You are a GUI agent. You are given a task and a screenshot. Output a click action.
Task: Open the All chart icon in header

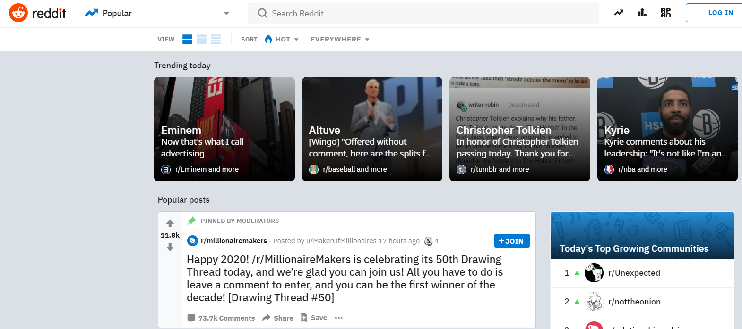click(642, 13)
